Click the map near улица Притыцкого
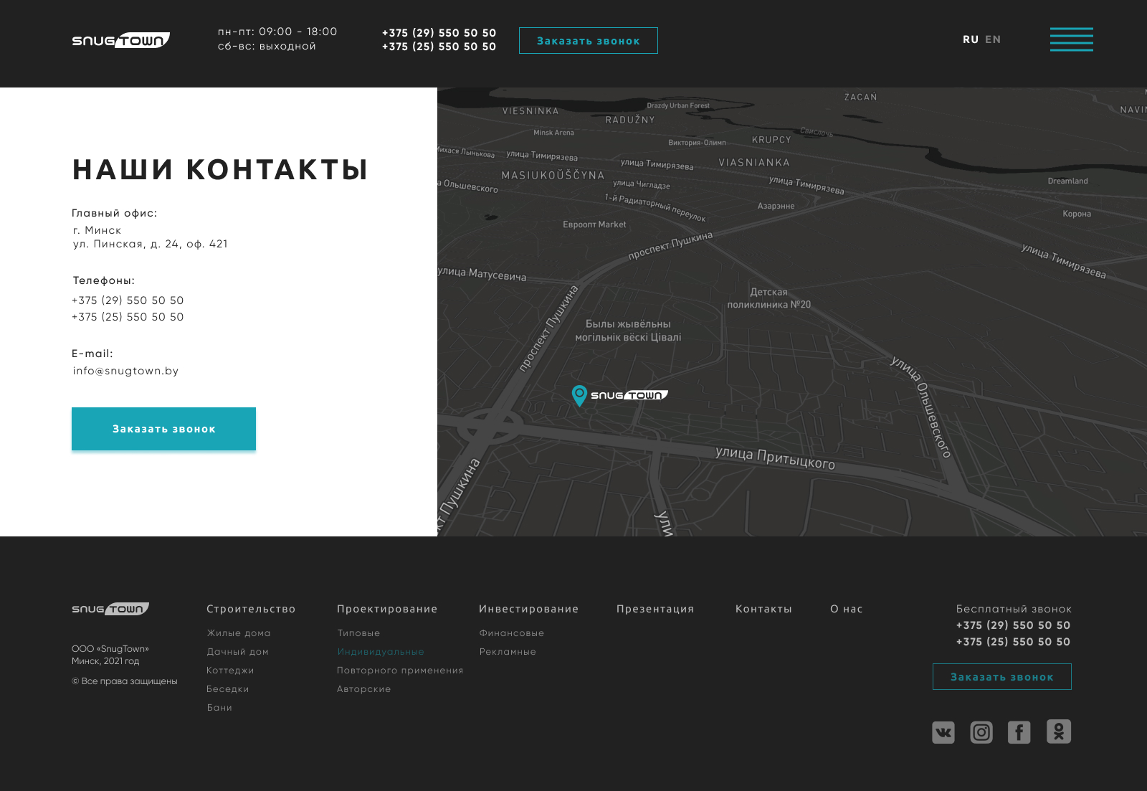This screenshot has height=791, width=1147. [774, 459]
